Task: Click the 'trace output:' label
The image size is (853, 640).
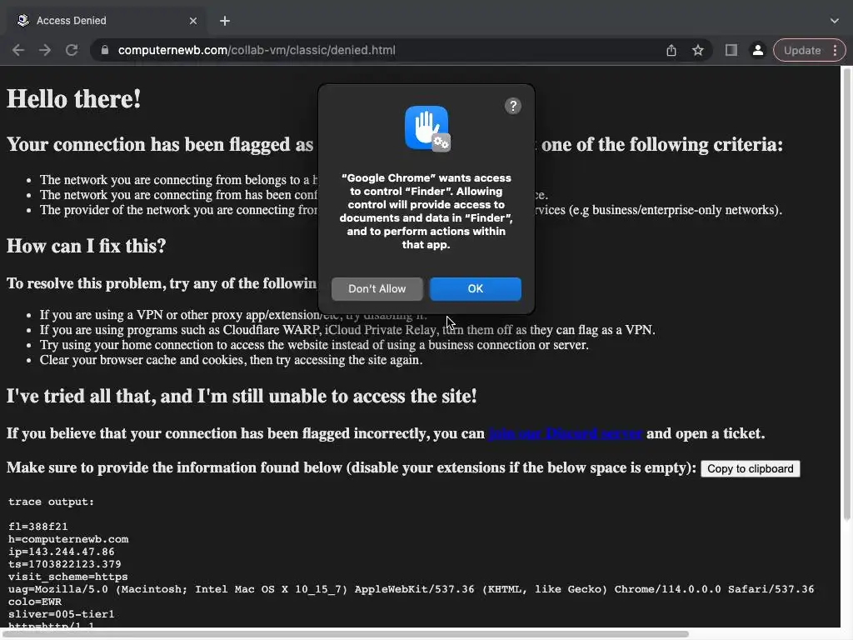Action: (51, 501)
